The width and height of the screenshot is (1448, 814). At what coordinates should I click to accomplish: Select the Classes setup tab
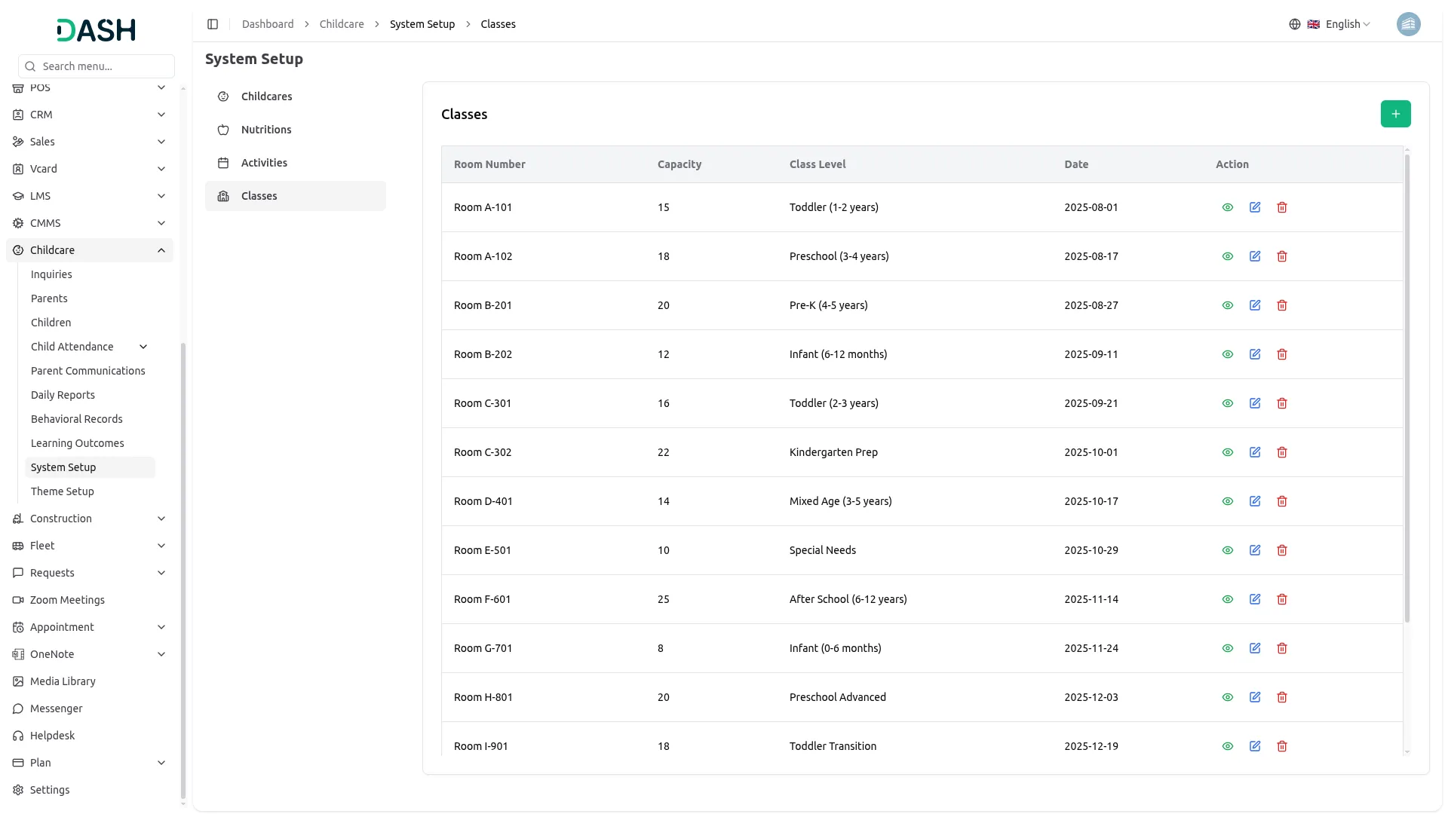tap(295, 196)
